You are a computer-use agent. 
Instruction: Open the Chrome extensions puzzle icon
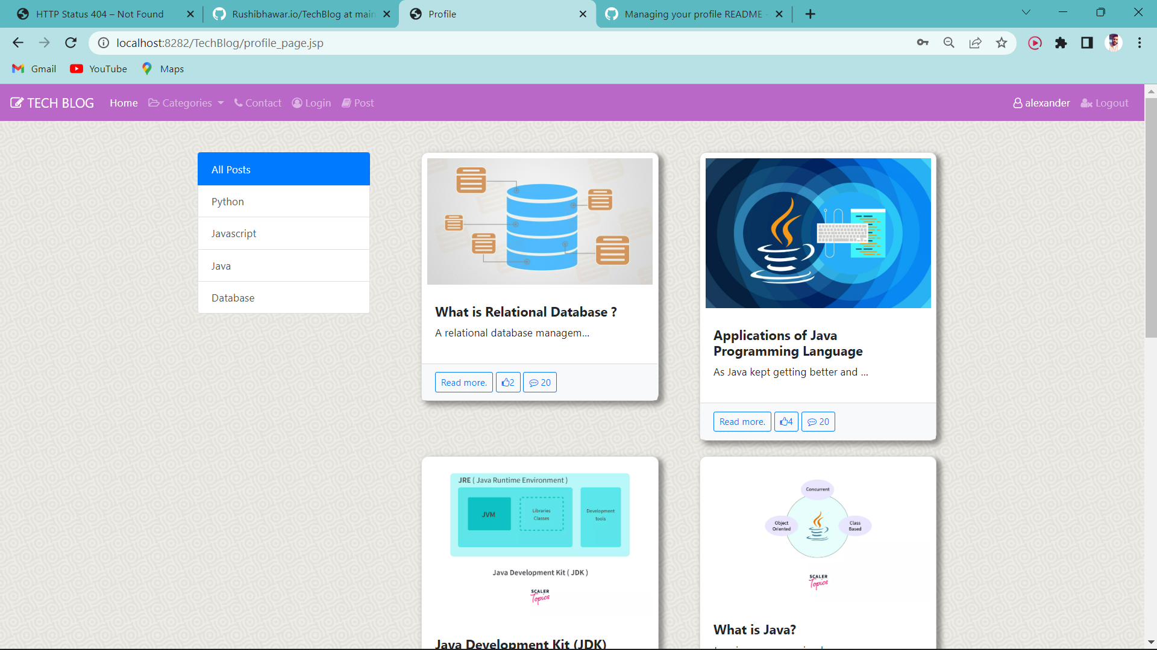(1061, 43)
